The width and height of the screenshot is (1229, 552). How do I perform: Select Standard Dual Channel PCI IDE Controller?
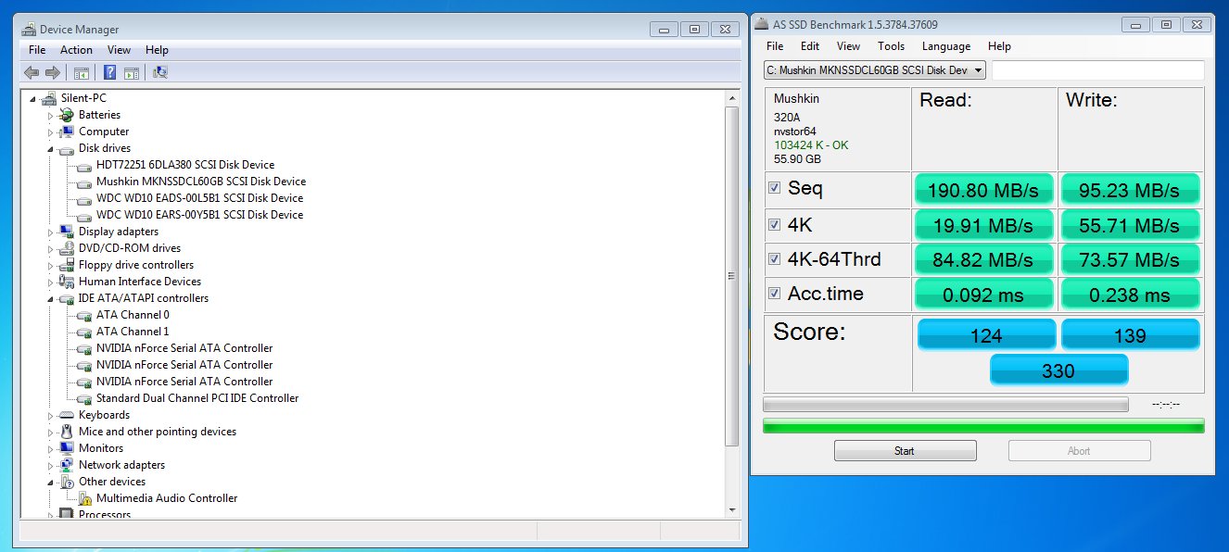[197, 398]
